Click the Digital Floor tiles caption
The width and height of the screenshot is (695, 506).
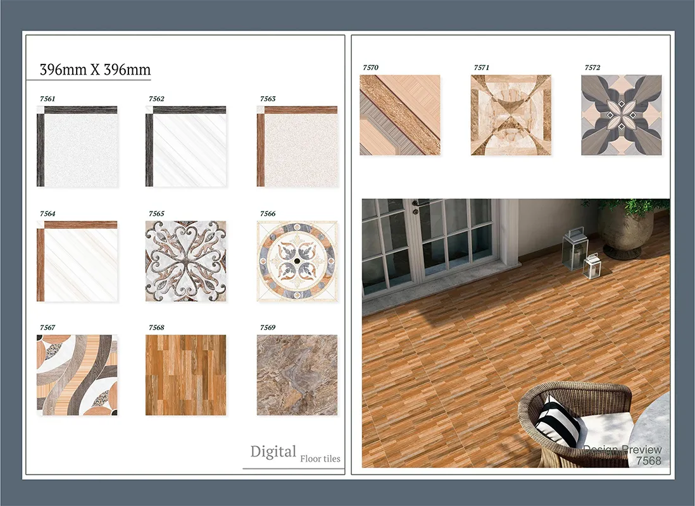[x=295, y=454]
